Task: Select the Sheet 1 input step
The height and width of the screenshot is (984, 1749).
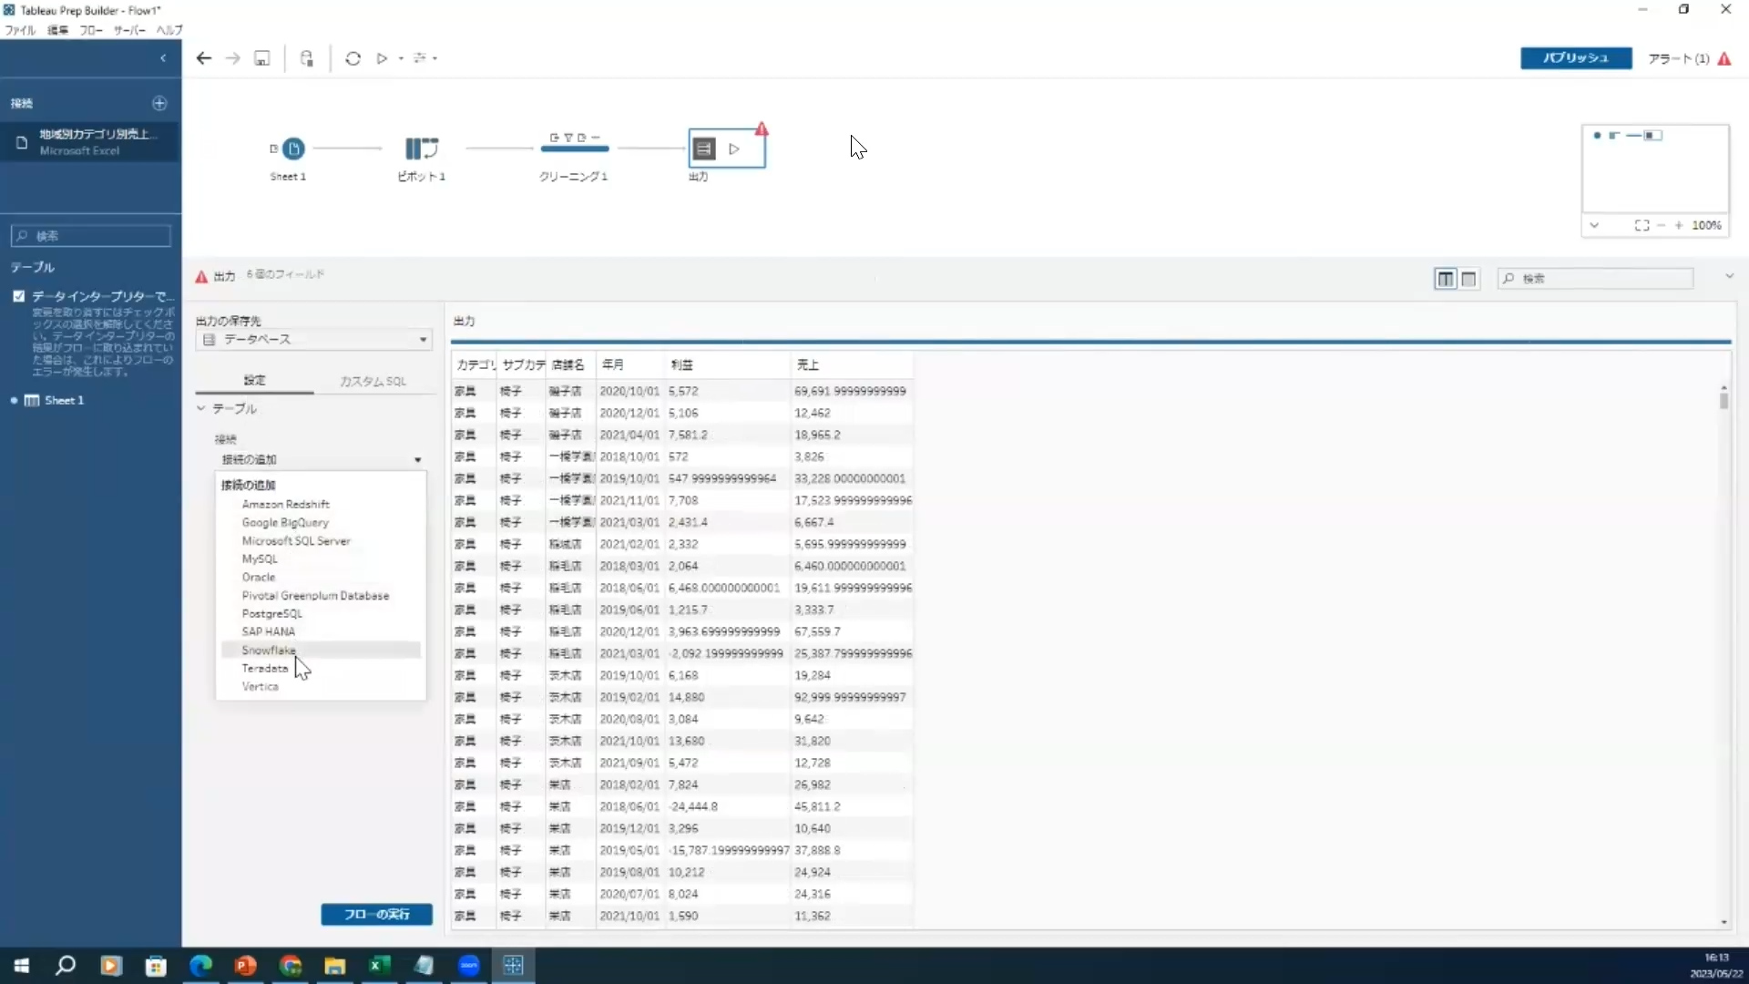Action: tap(293, 149)
